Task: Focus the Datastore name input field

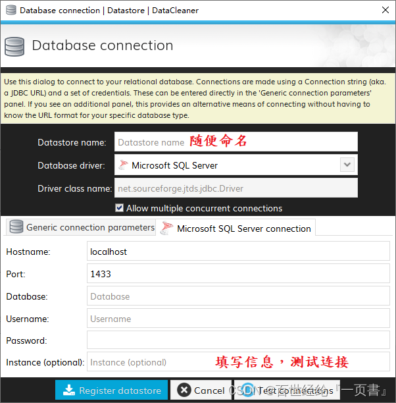Action: click(235, 142)
